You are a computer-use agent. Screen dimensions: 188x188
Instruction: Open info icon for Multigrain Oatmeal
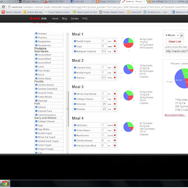coord(75,51)
